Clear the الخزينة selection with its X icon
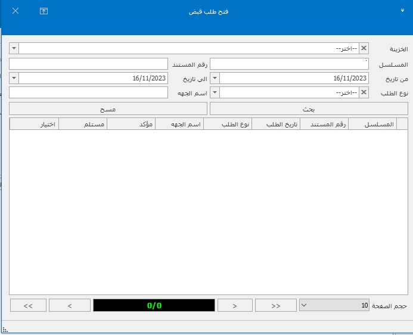The image size is (413, 335). coord(364,48)
